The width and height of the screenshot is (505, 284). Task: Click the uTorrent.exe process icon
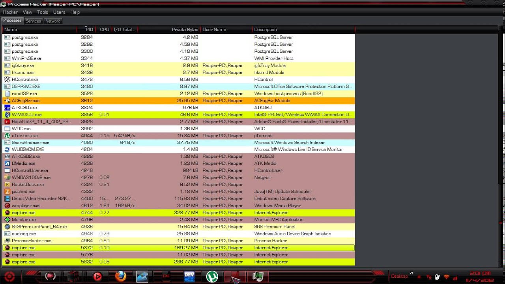tap(7, 136)
